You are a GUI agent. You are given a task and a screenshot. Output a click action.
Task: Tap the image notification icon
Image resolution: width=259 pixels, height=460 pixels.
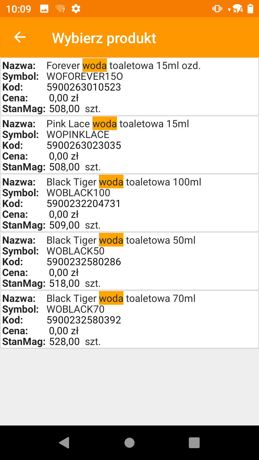44,9
